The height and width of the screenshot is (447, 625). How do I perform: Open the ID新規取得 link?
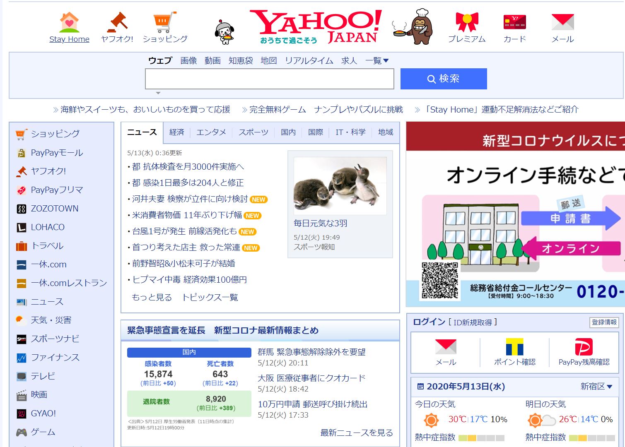(x=473, y=322)
